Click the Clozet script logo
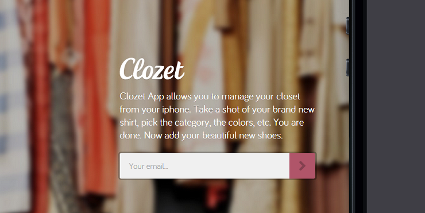 [x=152, y=69]
